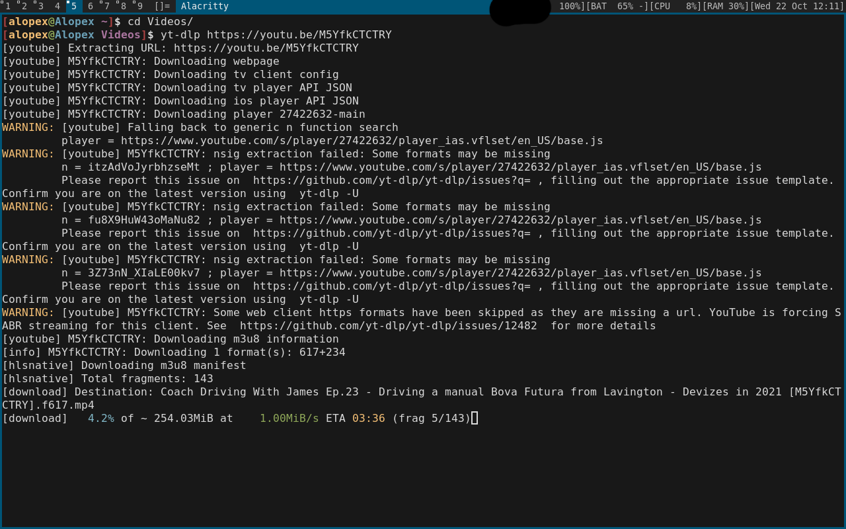Click the youtu.be URL on Extracting URL line

point(266,48)
